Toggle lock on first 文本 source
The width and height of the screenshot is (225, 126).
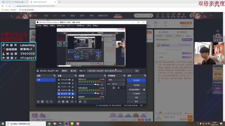pos(73,80)
